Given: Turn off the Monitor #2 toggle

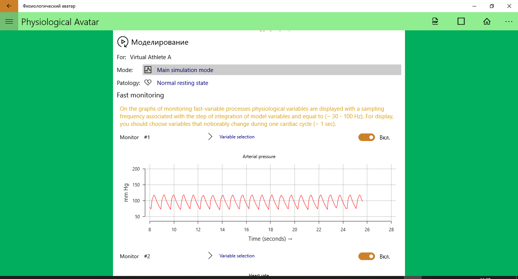Looking at the screenshot, I should pos(366,256).
